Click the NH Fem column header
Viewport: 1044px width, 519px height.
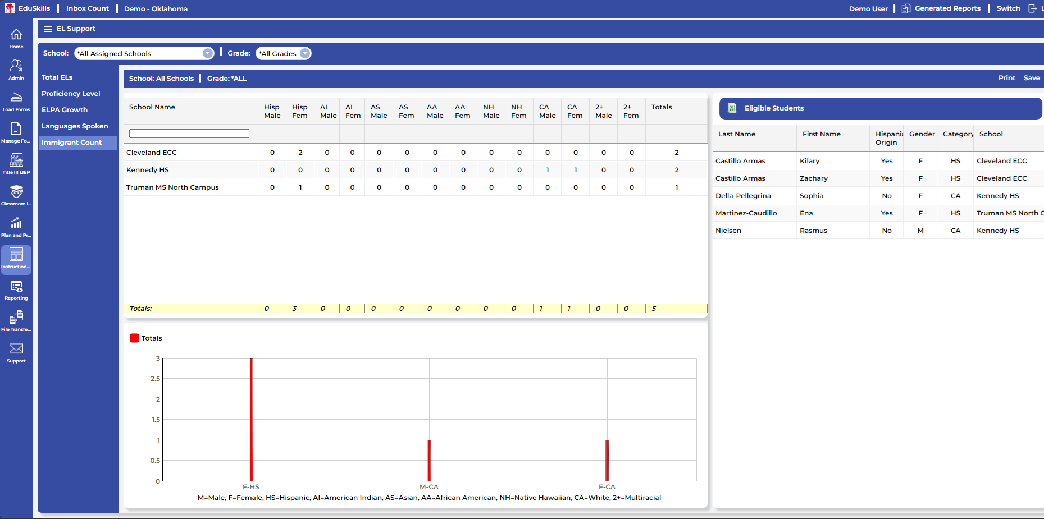[x=519, y=111]
